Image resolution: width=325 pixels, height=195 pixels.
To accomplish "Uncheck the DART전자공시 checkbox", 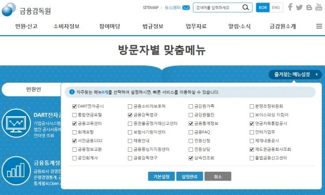I will pos(74,106).
